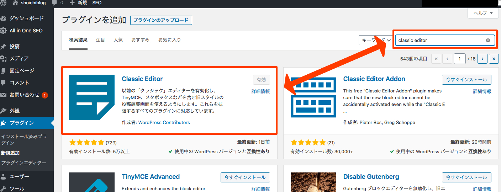Open 詳細情報 for Classic Editor
Image resolution: width=501 pixels, height=192 pixels.
pyautogui.click(x=261, y=91)
